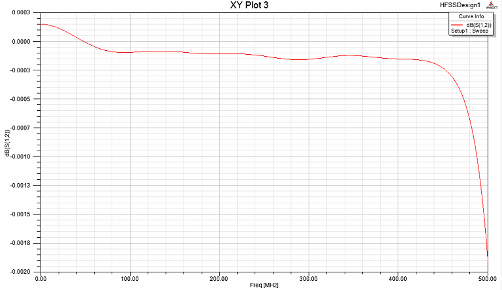
Task: Click the red curve's starting point at 0 MHz
Action: coord(40,24)
